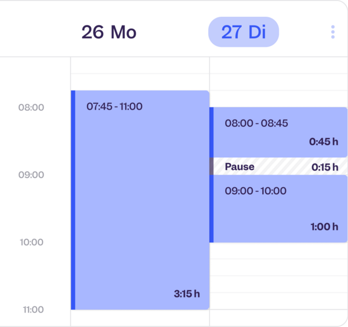Click the 3:15 h duration label
This screenshot has width=348, height=327.
click(187, 294)
